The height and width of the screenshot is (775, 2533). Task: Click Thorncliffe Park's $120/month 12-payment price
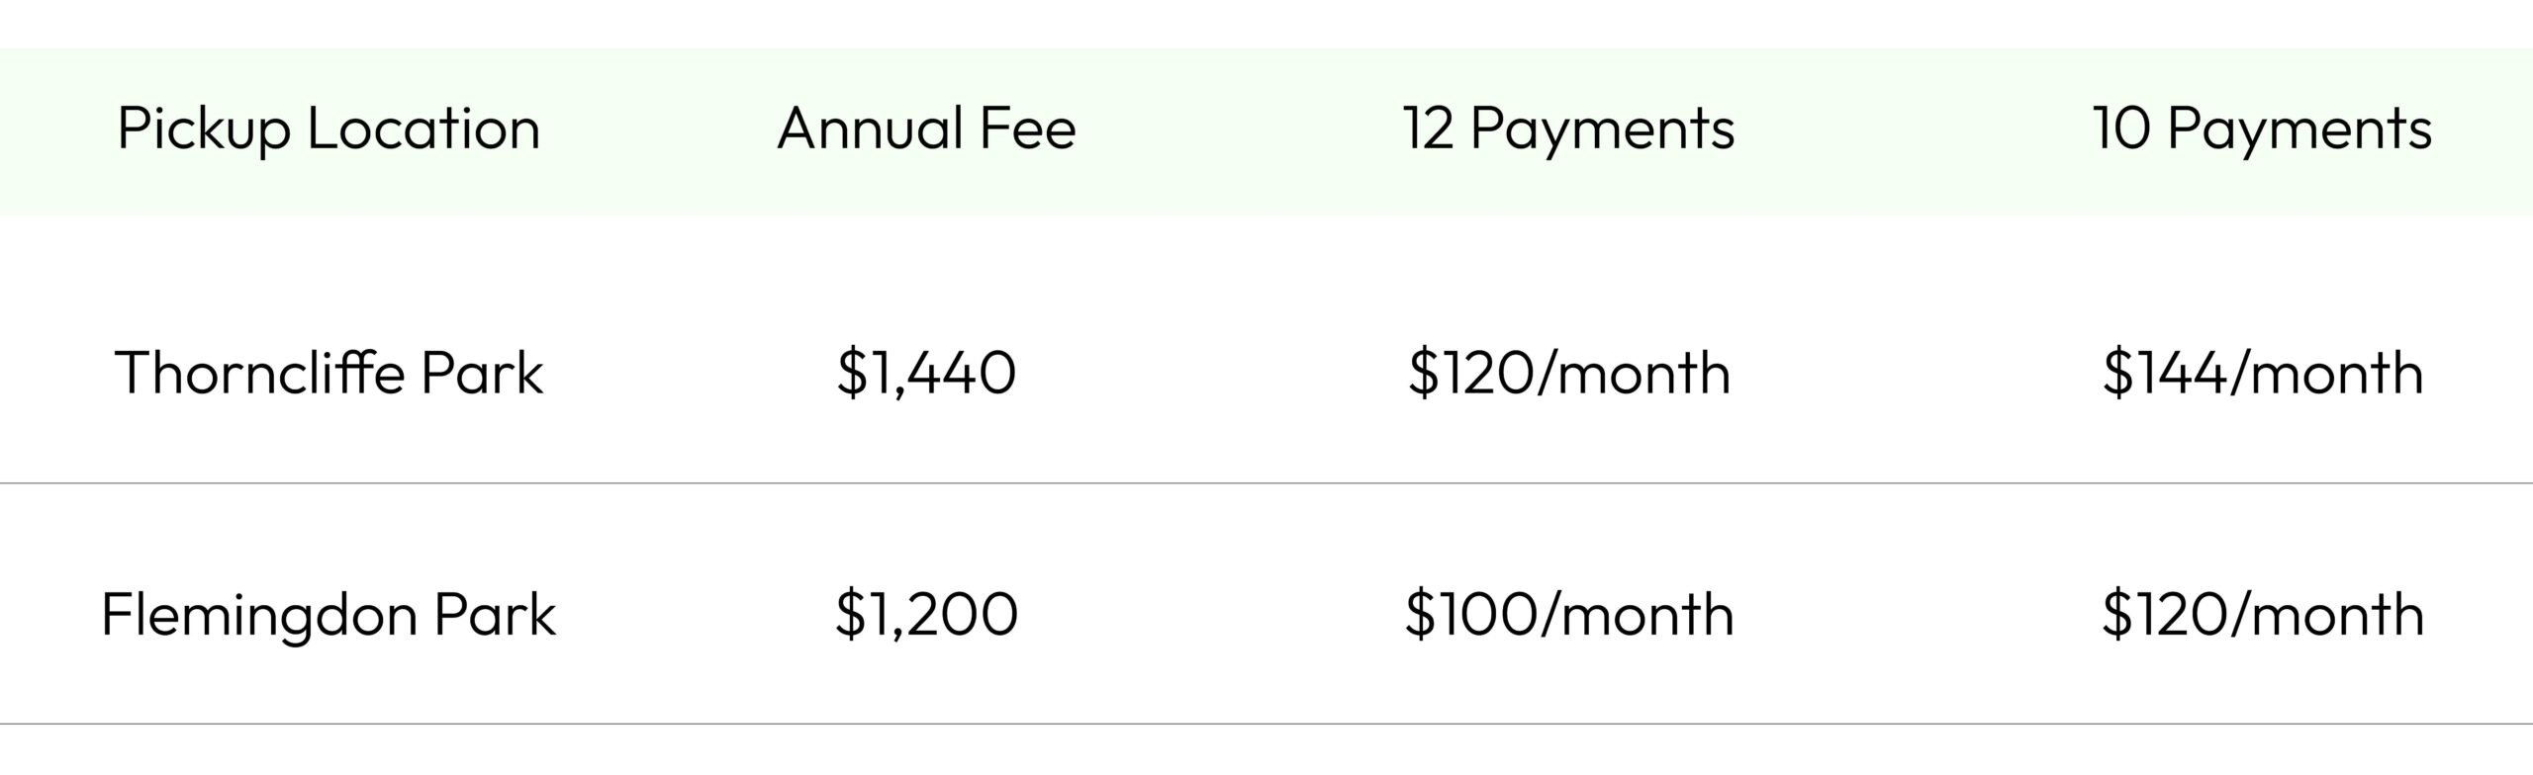[x=1569, y=374]
